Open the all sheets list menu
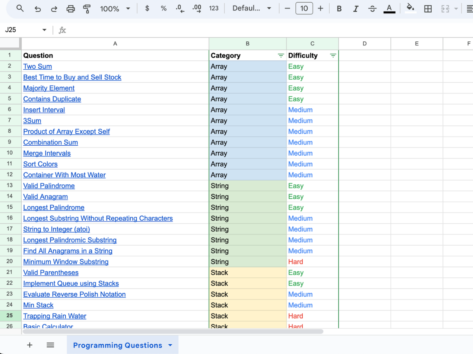Screen dimensions: 473x354 50,345
